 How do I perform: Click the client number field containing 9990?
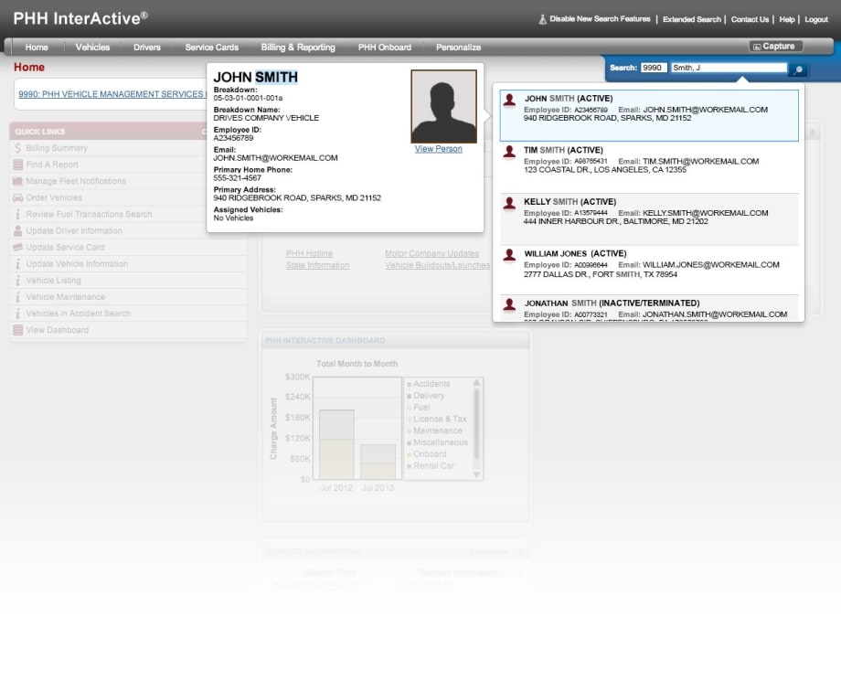(x=654, y=68)
